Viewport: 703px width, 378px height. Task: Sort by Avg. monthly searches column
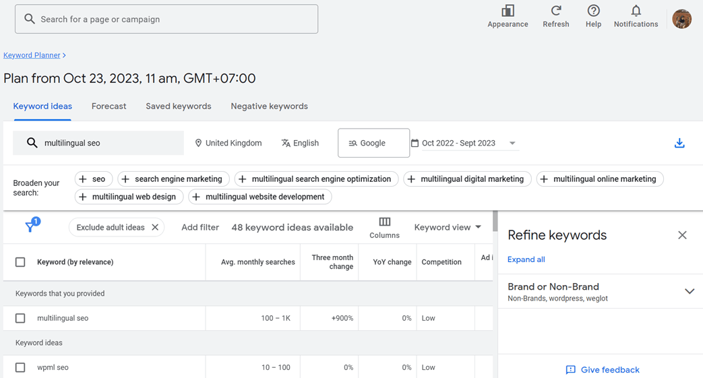[x=257, y=262]
